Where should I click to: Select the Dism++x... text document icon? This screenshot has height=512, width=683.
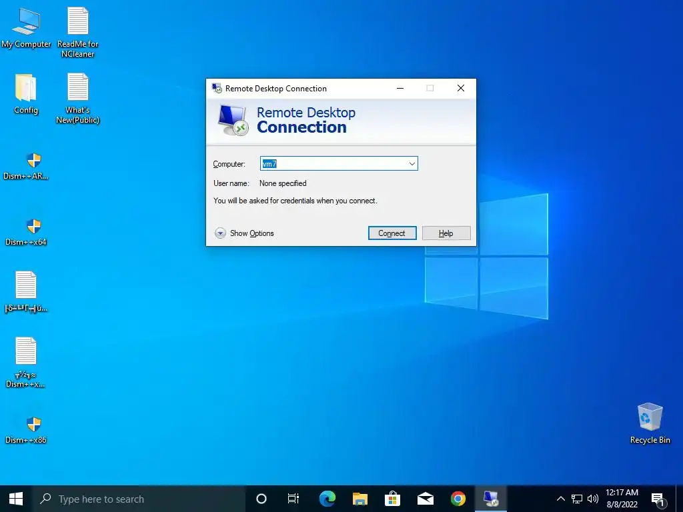[x=26, y=362]
